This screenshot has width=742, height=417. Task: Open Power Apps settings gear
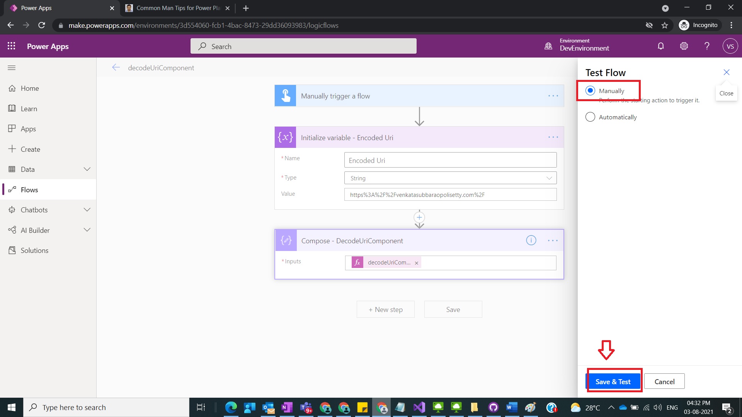[684, 46]
